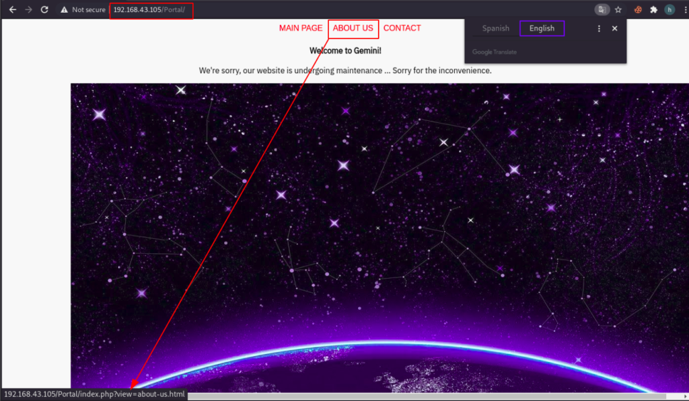This screenshot has width=689, height=401.
Task: Go forward using the browser forward arrow
Action: pyautogui.click(x=28, y=9)
